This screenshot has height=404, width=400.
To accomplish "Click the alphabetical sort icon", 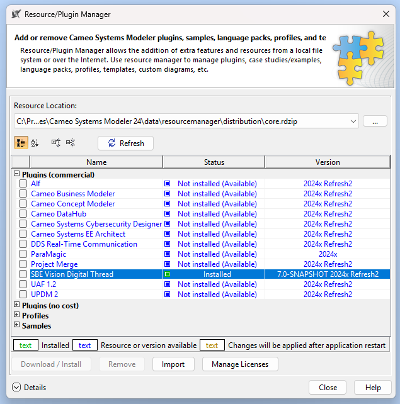I will (x=35, y=143).
